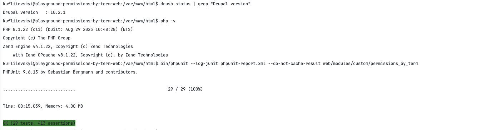Click the --log-junit option text

pyautogui.click(x=204, y=64)
